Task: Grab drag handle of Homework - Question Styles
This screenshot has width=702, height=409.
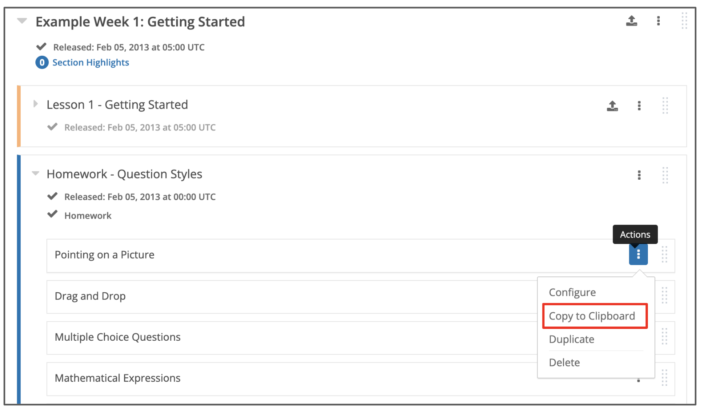Action: pyautogui.click(x=665, y=175)
